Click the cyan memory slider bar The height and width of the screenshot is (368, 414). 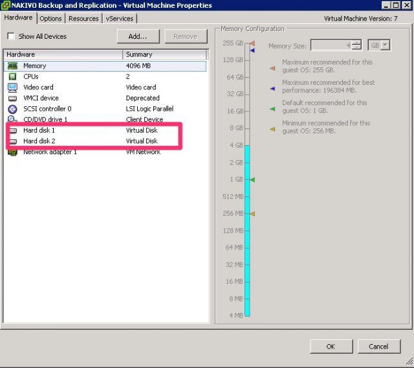coord(247,231)
